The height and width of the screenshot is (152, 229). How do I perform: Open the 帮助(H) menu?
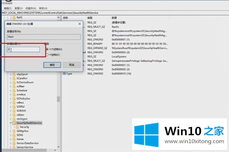[x=43, y=8]
